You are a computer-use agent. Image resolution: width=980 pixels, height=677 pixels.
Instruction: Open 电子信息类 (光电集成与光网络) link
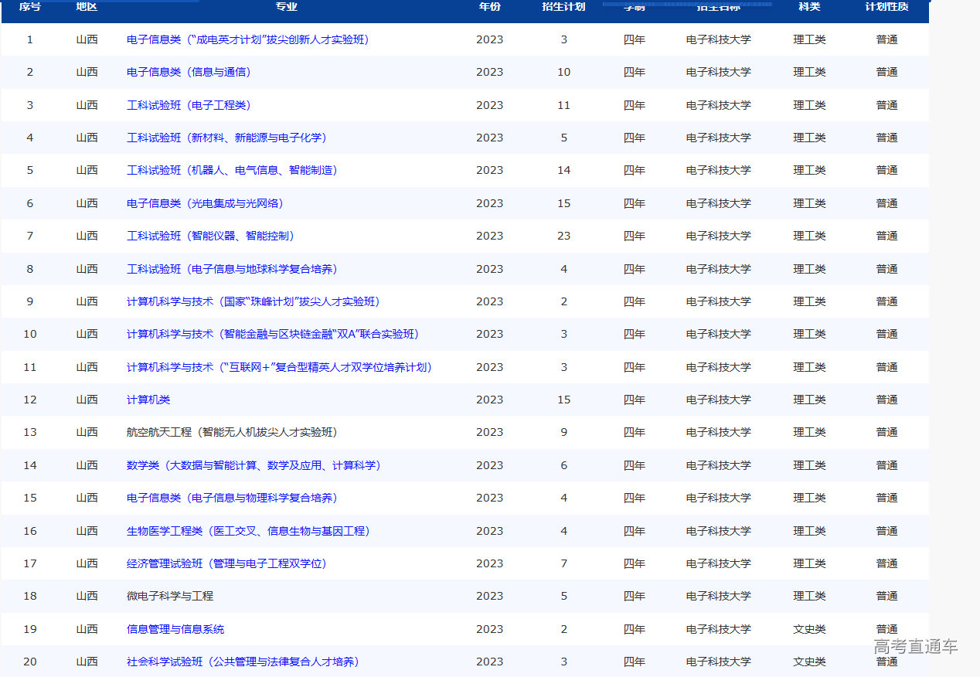(205, 203)
